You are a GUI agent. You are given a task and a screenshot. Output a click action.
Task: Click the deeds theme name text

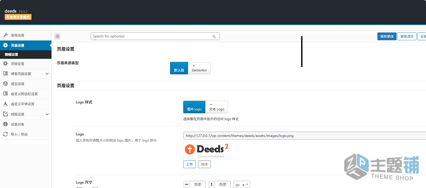click(x=11, y=11)
